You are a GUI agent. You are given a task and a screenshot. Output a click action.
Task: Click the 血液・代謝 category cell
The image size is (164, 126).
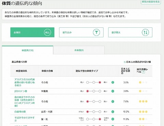[47, 112]
